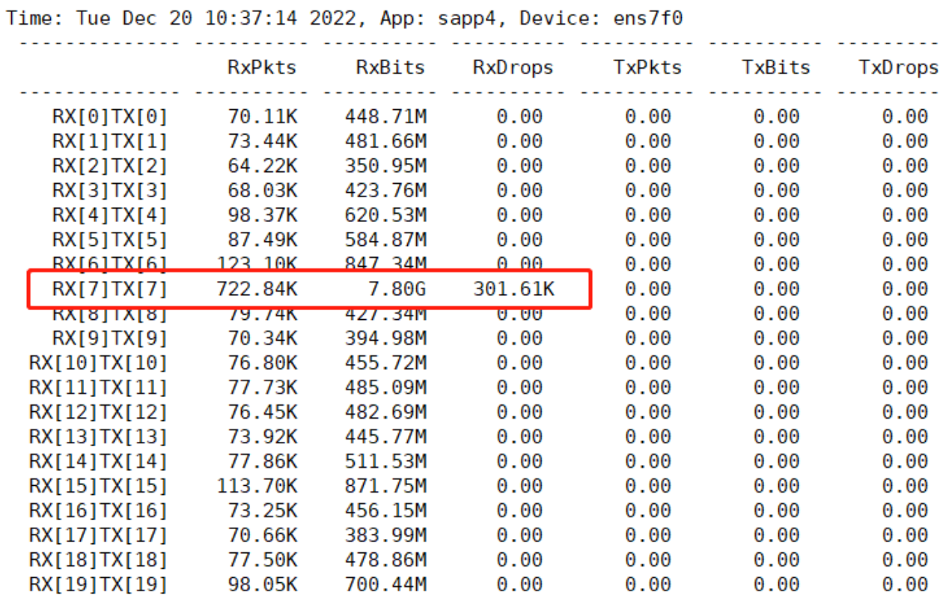The height and width of the screenshot is (595, 940).
Task: Click the 448.71M RxBits value
Action: point(385,117)
